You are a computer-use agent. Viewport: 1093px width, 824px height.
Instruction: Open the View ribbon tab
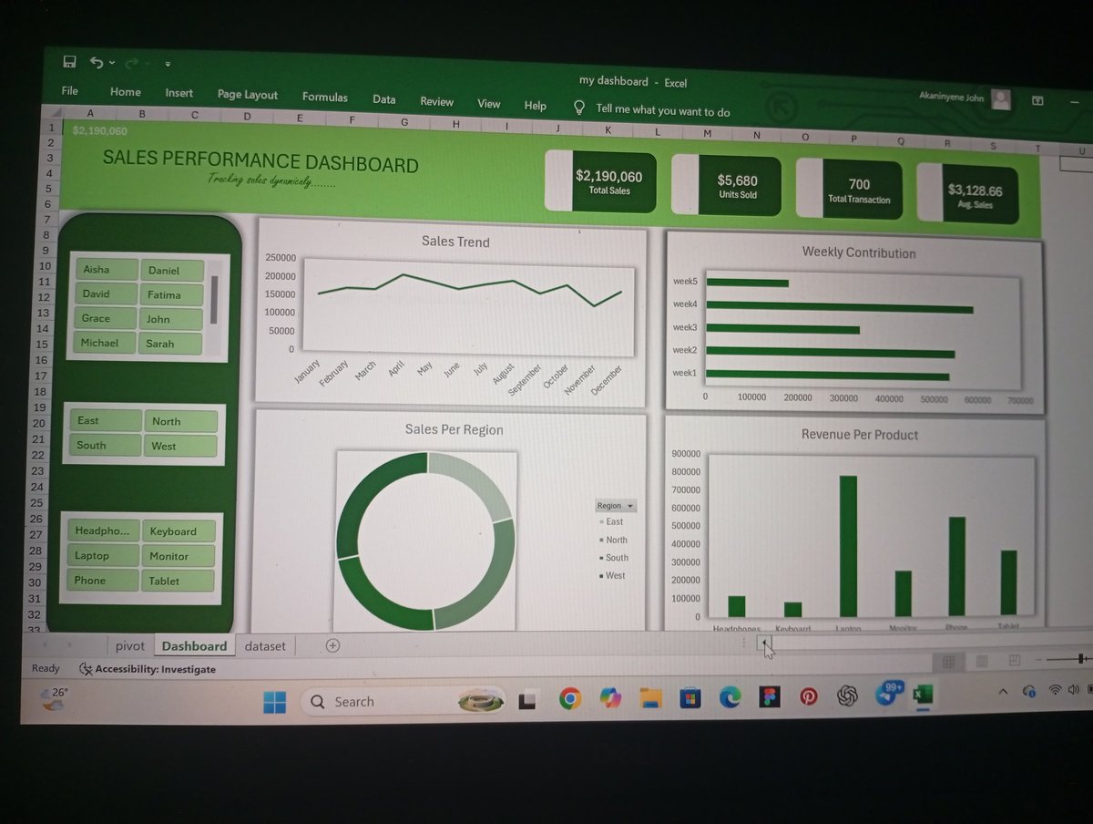point(489,104)
